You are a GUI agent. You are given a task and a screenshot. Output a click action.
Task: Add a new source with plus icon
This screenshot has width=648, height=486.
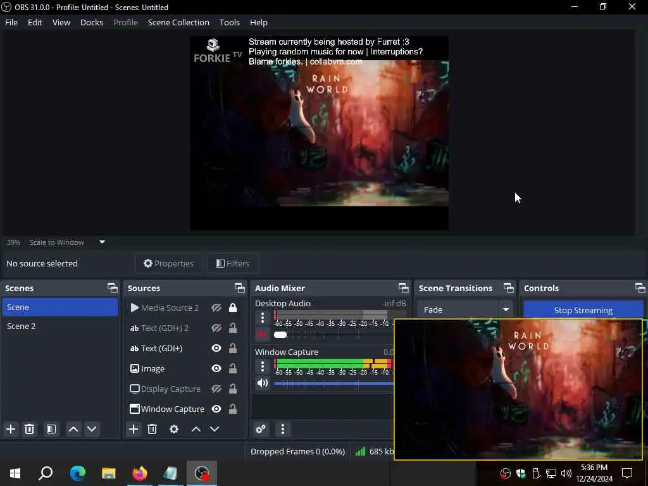coord(134,429)
